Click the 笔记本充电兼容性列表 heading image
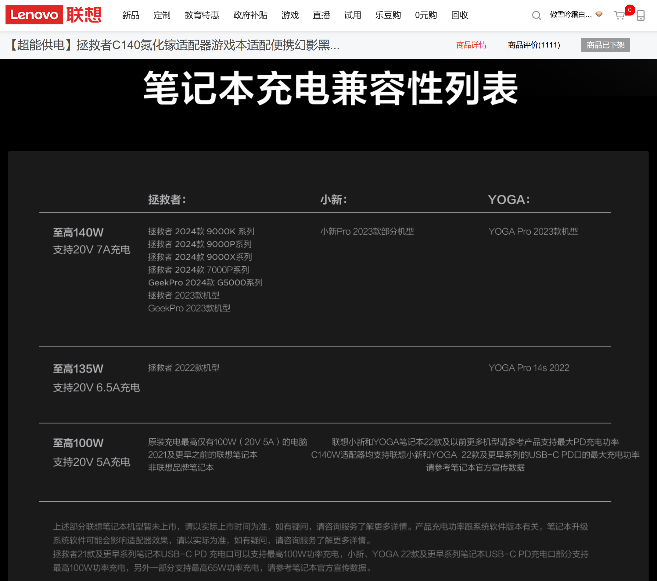This screenshot has height=581, width=657. coord(330,88)
